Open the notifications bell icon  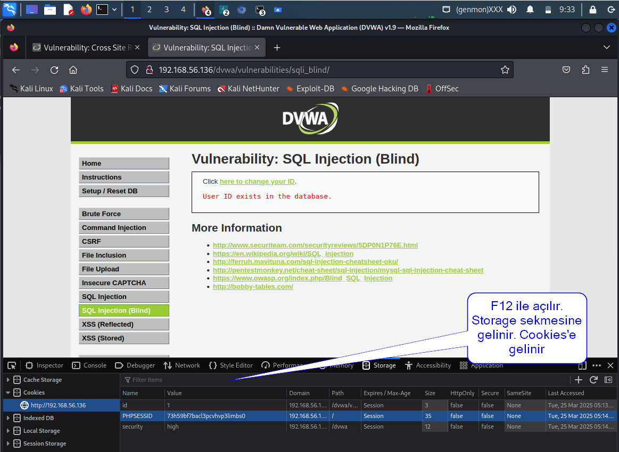(x=530, y=10)
